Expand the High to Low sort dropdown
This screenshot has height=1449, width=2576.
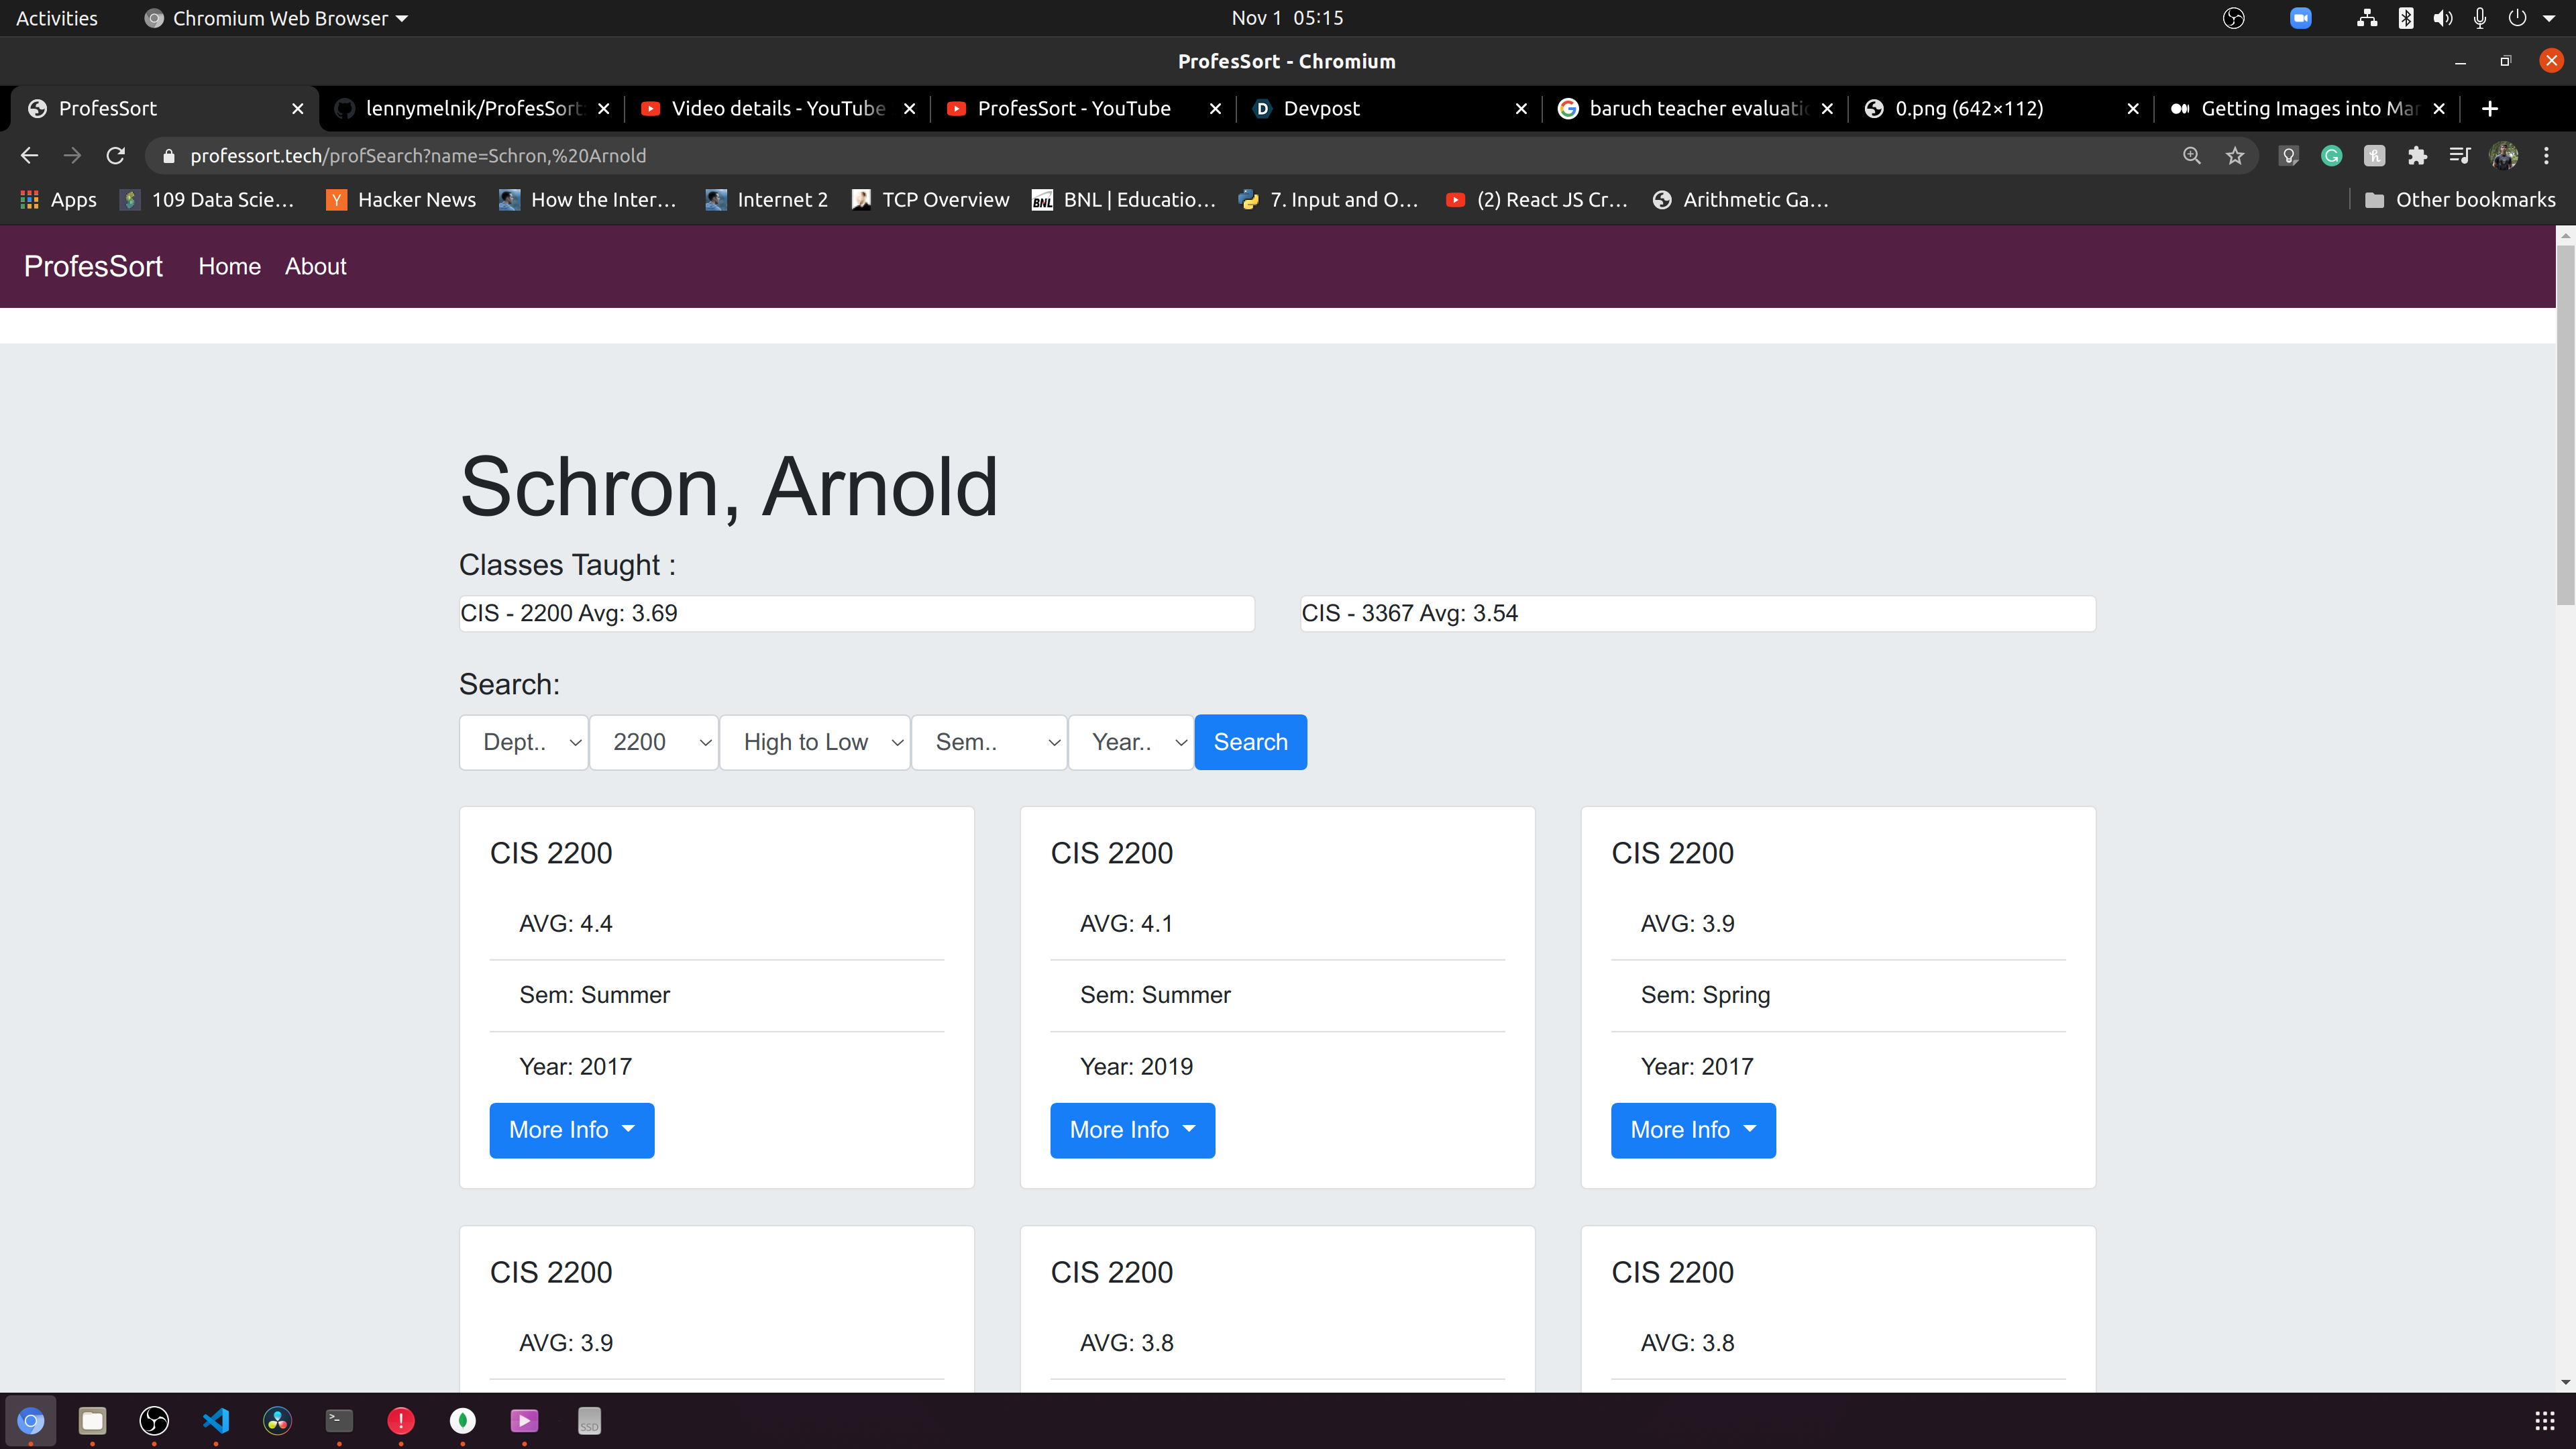pyautogui.click(x=814, y=742)
